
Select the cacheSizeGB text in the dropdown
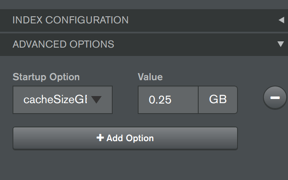[55, 100]
